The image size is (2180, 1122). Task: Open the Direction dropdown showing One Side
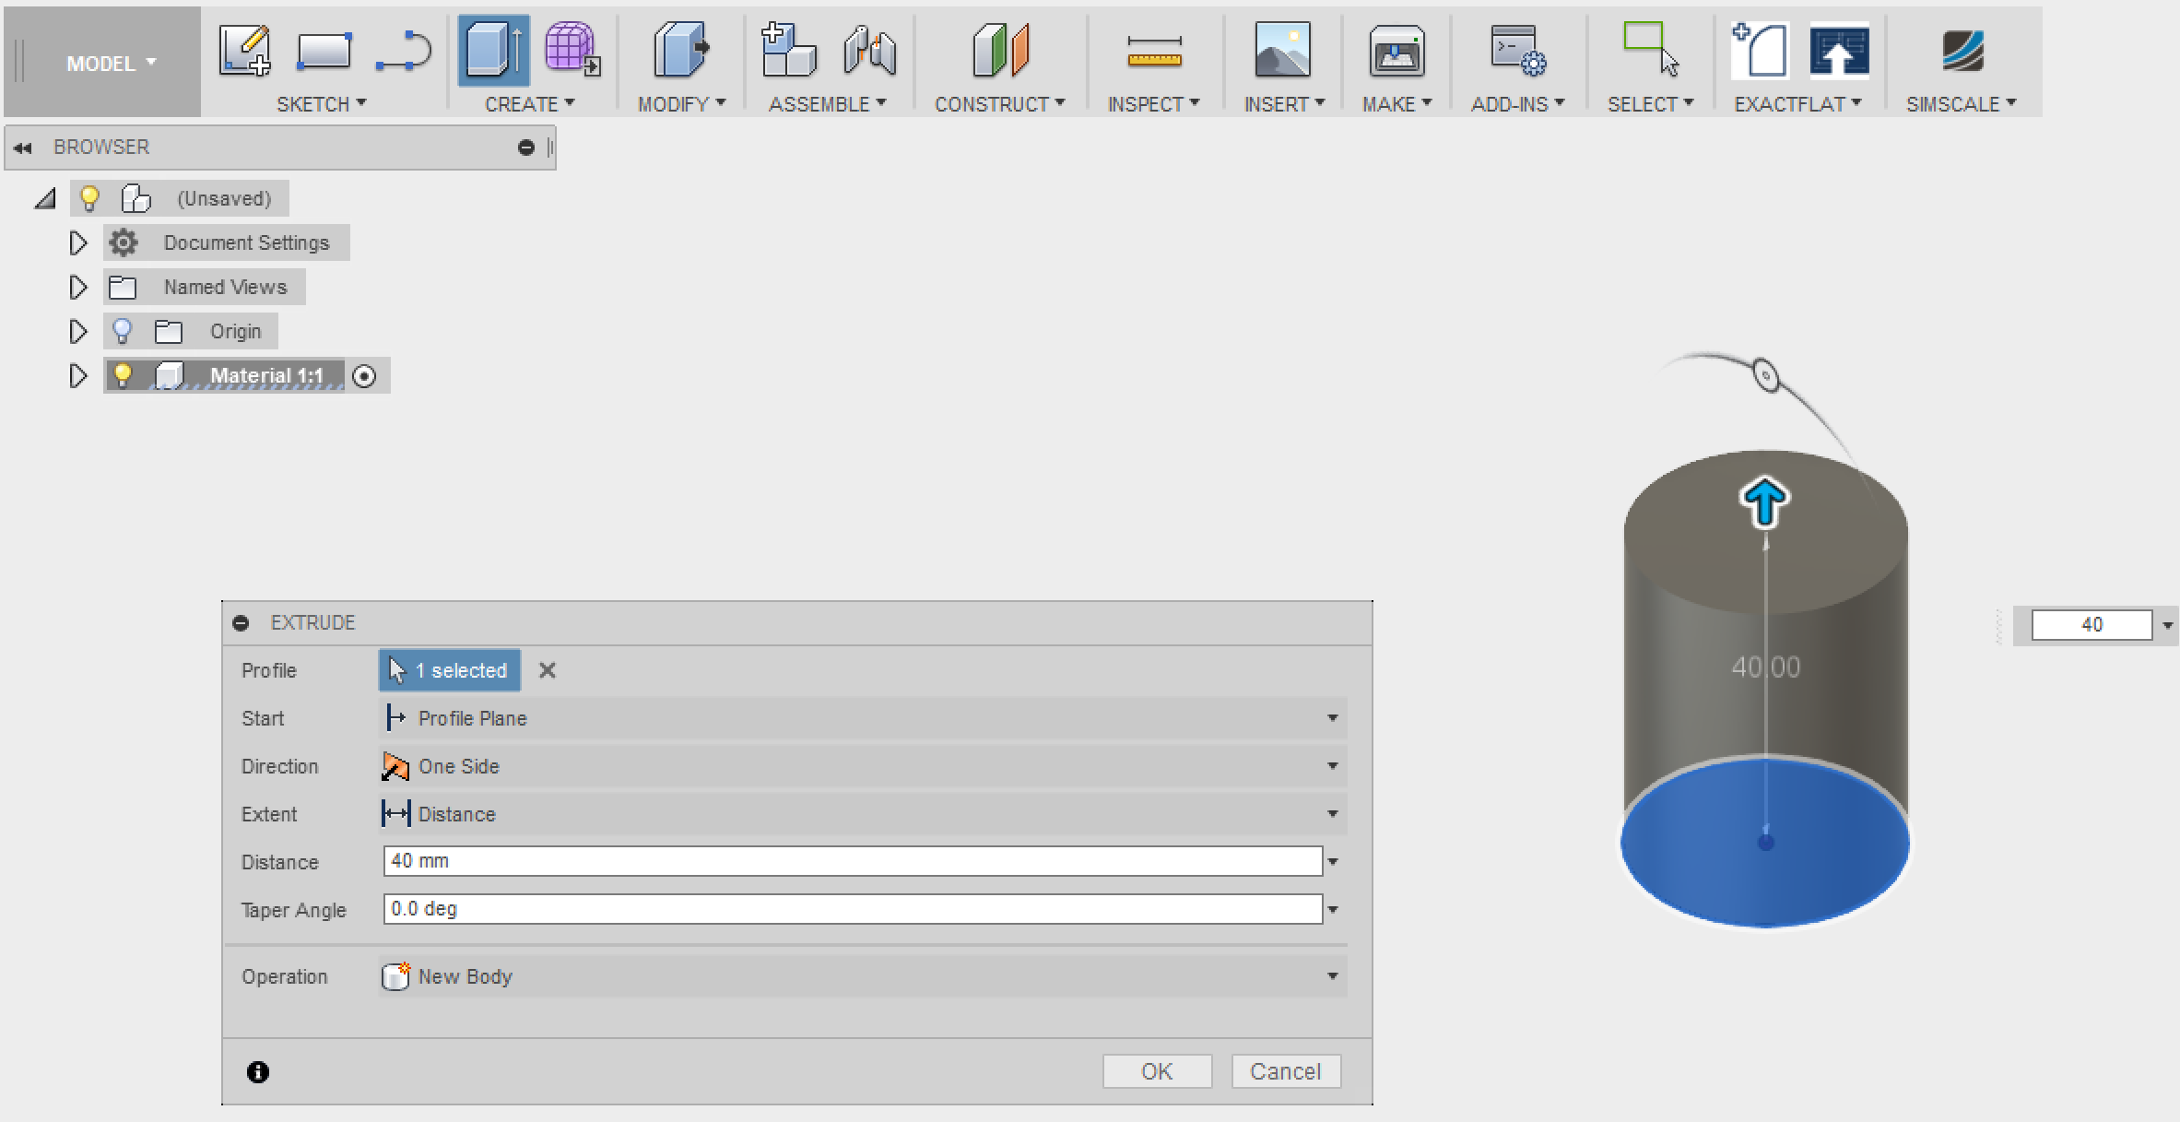[x=1331, y=765]
